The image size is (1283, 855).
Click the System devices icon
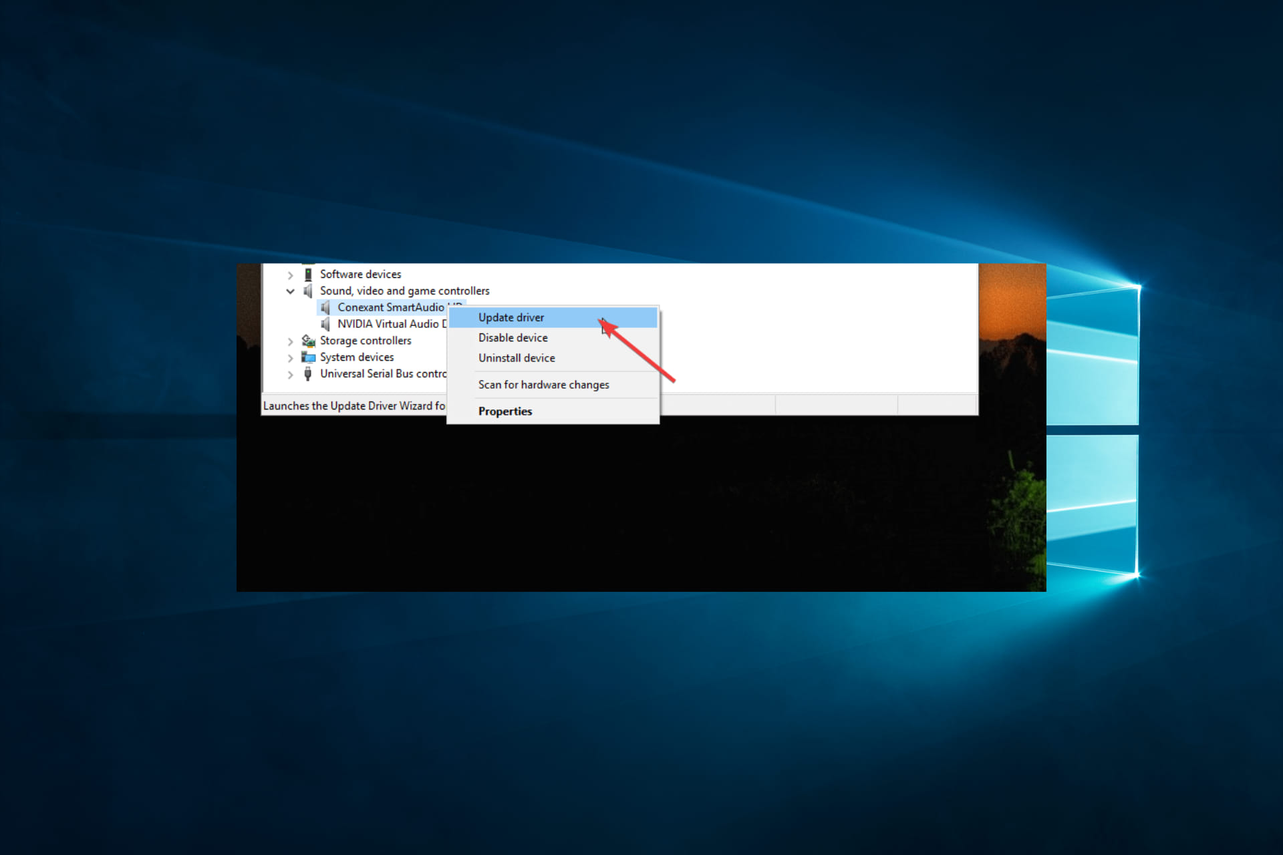(x=308, y=357)
